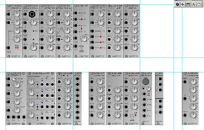Click the top-row A-120 VCF1 Audio Out jack
This screenshot has width=204, height=130.
(42, 48)
